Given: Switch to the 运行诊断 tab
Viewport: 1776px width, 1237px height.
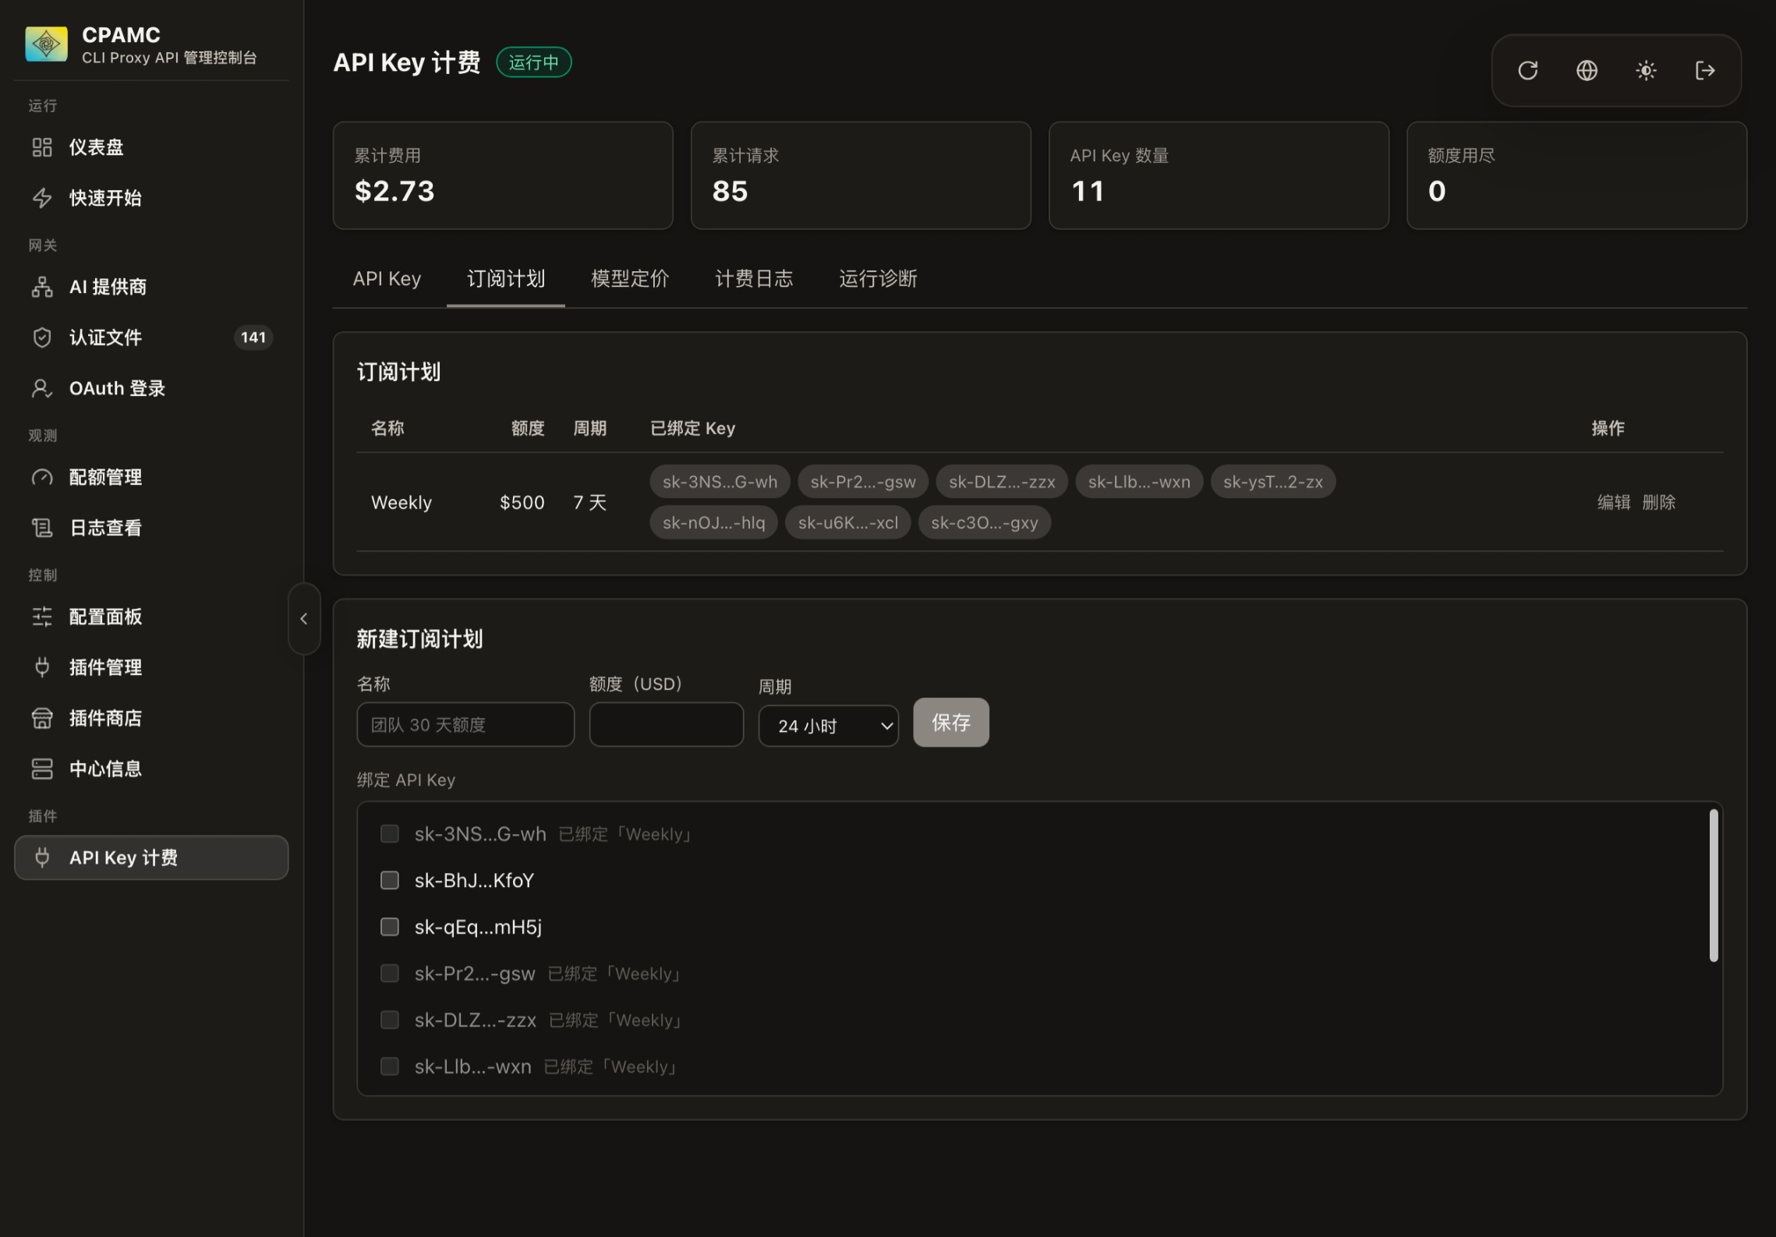Looking at the screenshot, I should pos(878,279).
